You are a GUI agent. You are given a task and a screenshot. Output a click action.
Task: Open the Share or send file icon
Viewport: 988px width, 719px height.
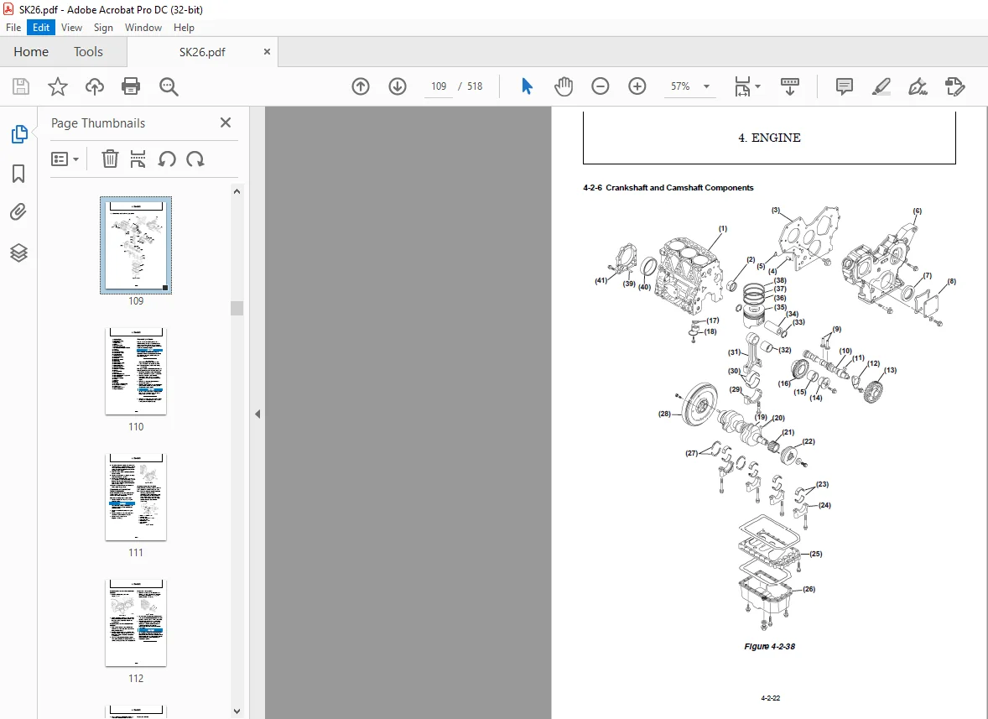point(954,86)
